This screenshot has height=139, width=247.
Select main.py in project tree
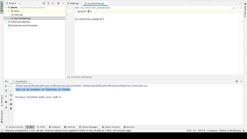click(x=18, y=15)
